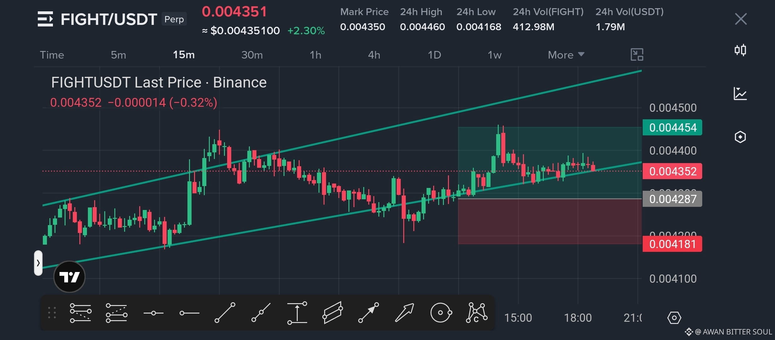Click the Perp badge
The image size is (775, 340).
tap(174, 19)
